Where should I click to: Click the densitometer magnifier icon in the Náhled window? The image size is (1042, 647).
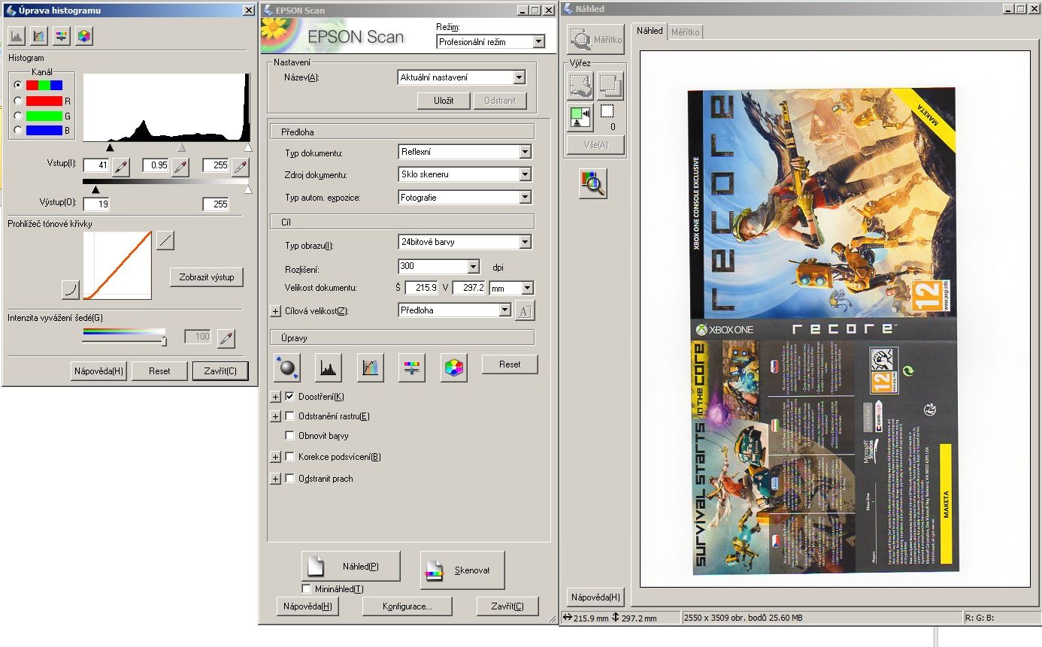pos(592,183)
